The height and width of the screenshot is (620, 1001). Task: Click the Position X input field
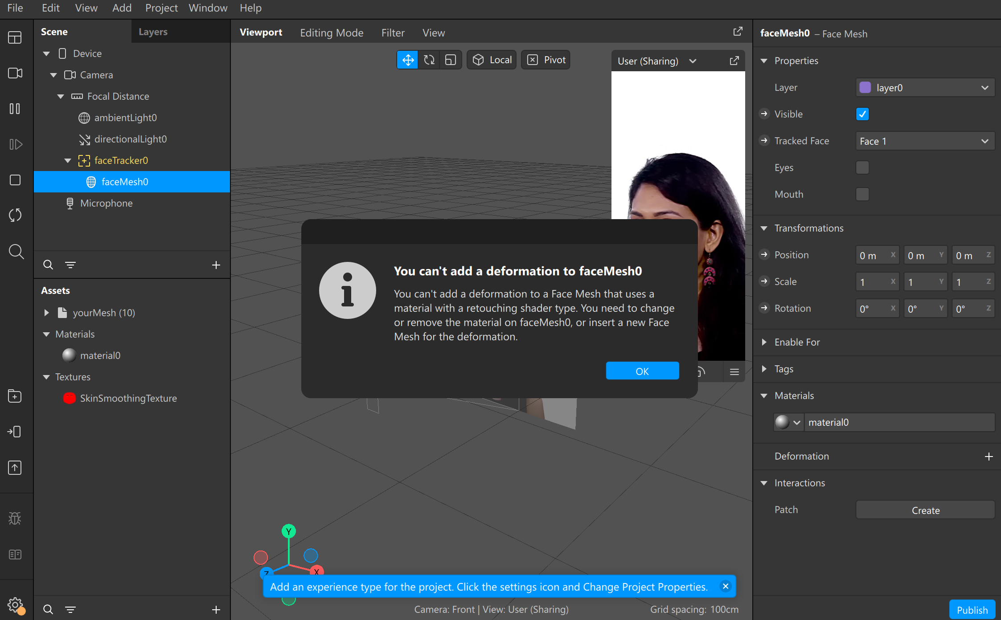[x=874, y=256]
